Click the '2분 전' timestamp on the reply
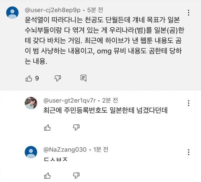This screenshot has height=182, width=201. tap(111, 101)
